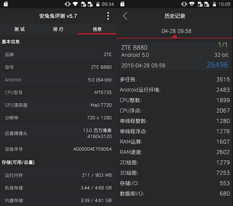Tap the GPU渲染器 Mali-T720 row
This screenshot has width=233, height=206.
pos(58,105)
